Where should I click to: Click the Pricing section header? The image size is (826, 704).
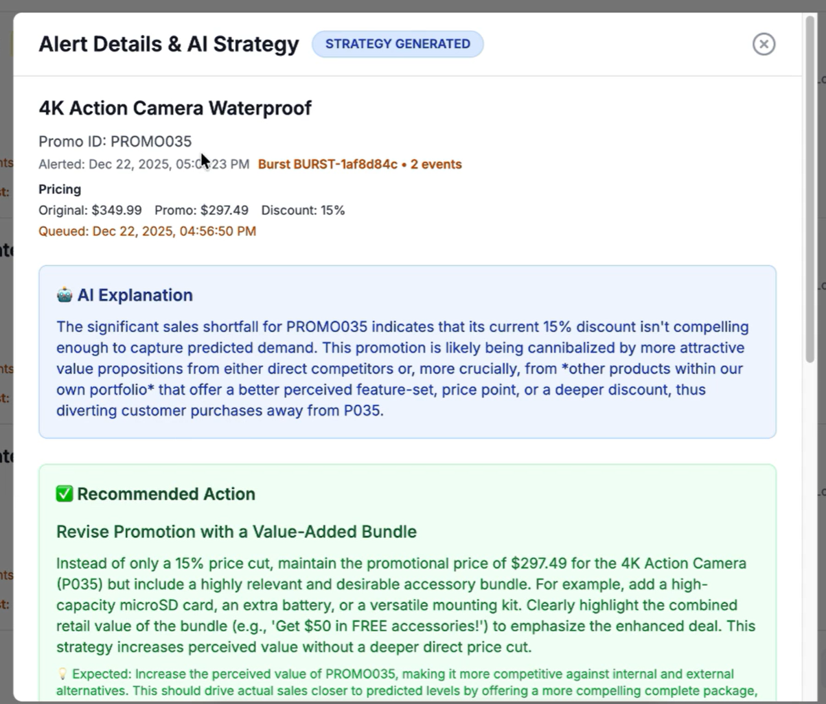[x=60, y=189]
